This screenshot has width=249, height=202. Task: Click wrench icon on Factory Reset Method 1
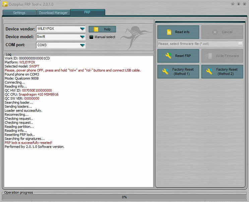[165, 71]
